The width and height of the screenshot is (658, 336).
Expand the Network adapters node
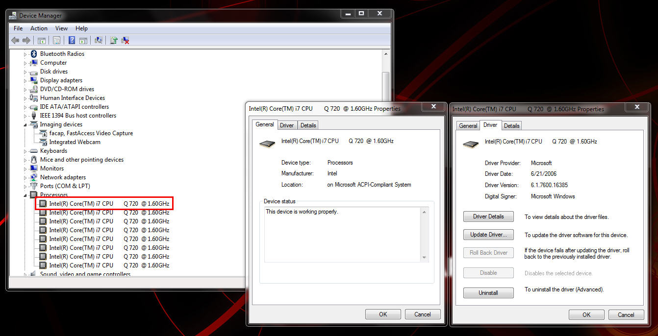click(x=25, y=177)
